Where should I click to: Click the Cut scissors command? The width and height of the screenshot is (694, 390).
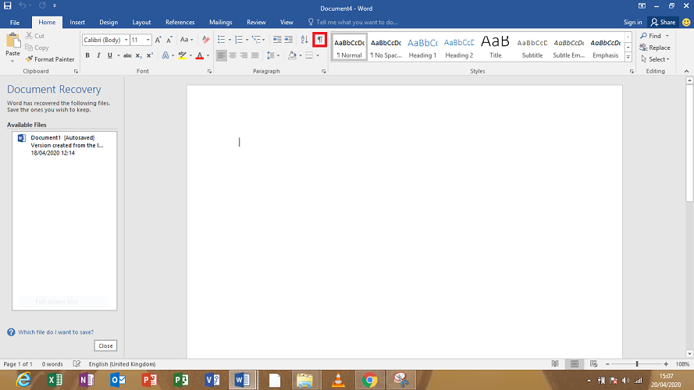(x=35, y=36)
